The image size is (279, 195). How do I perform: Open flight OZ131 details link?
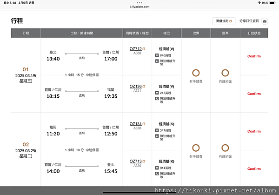(136, 124)
